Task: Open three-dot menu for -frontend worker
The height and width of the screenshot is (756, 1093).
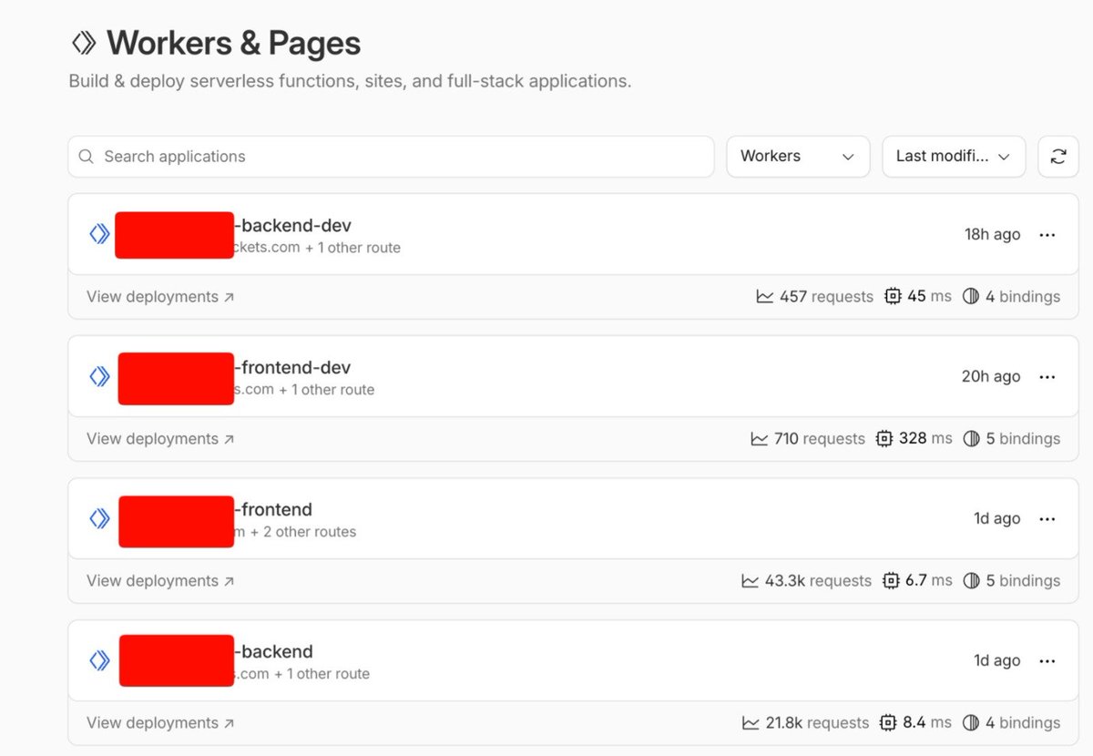Action: pyautogui.click(x=1047, y=519)
